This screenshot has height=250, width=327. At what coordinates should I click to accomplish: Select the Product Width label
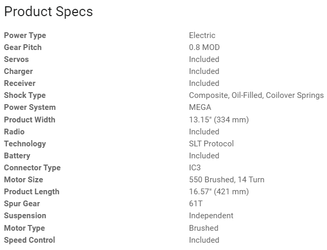(x=29, y=120)
